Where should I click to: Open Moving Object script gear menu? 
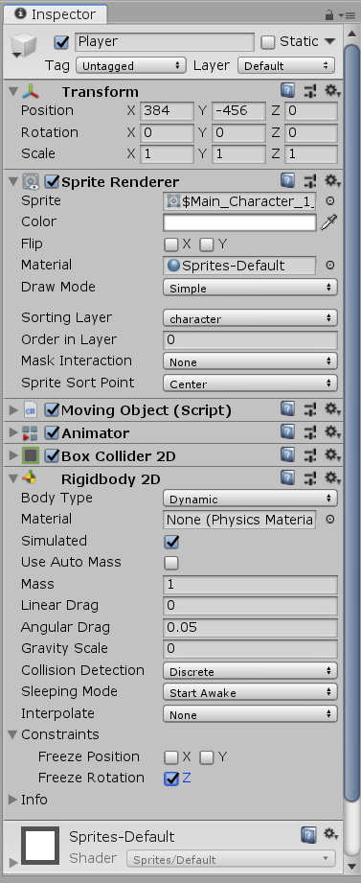(x=333, y=409)
